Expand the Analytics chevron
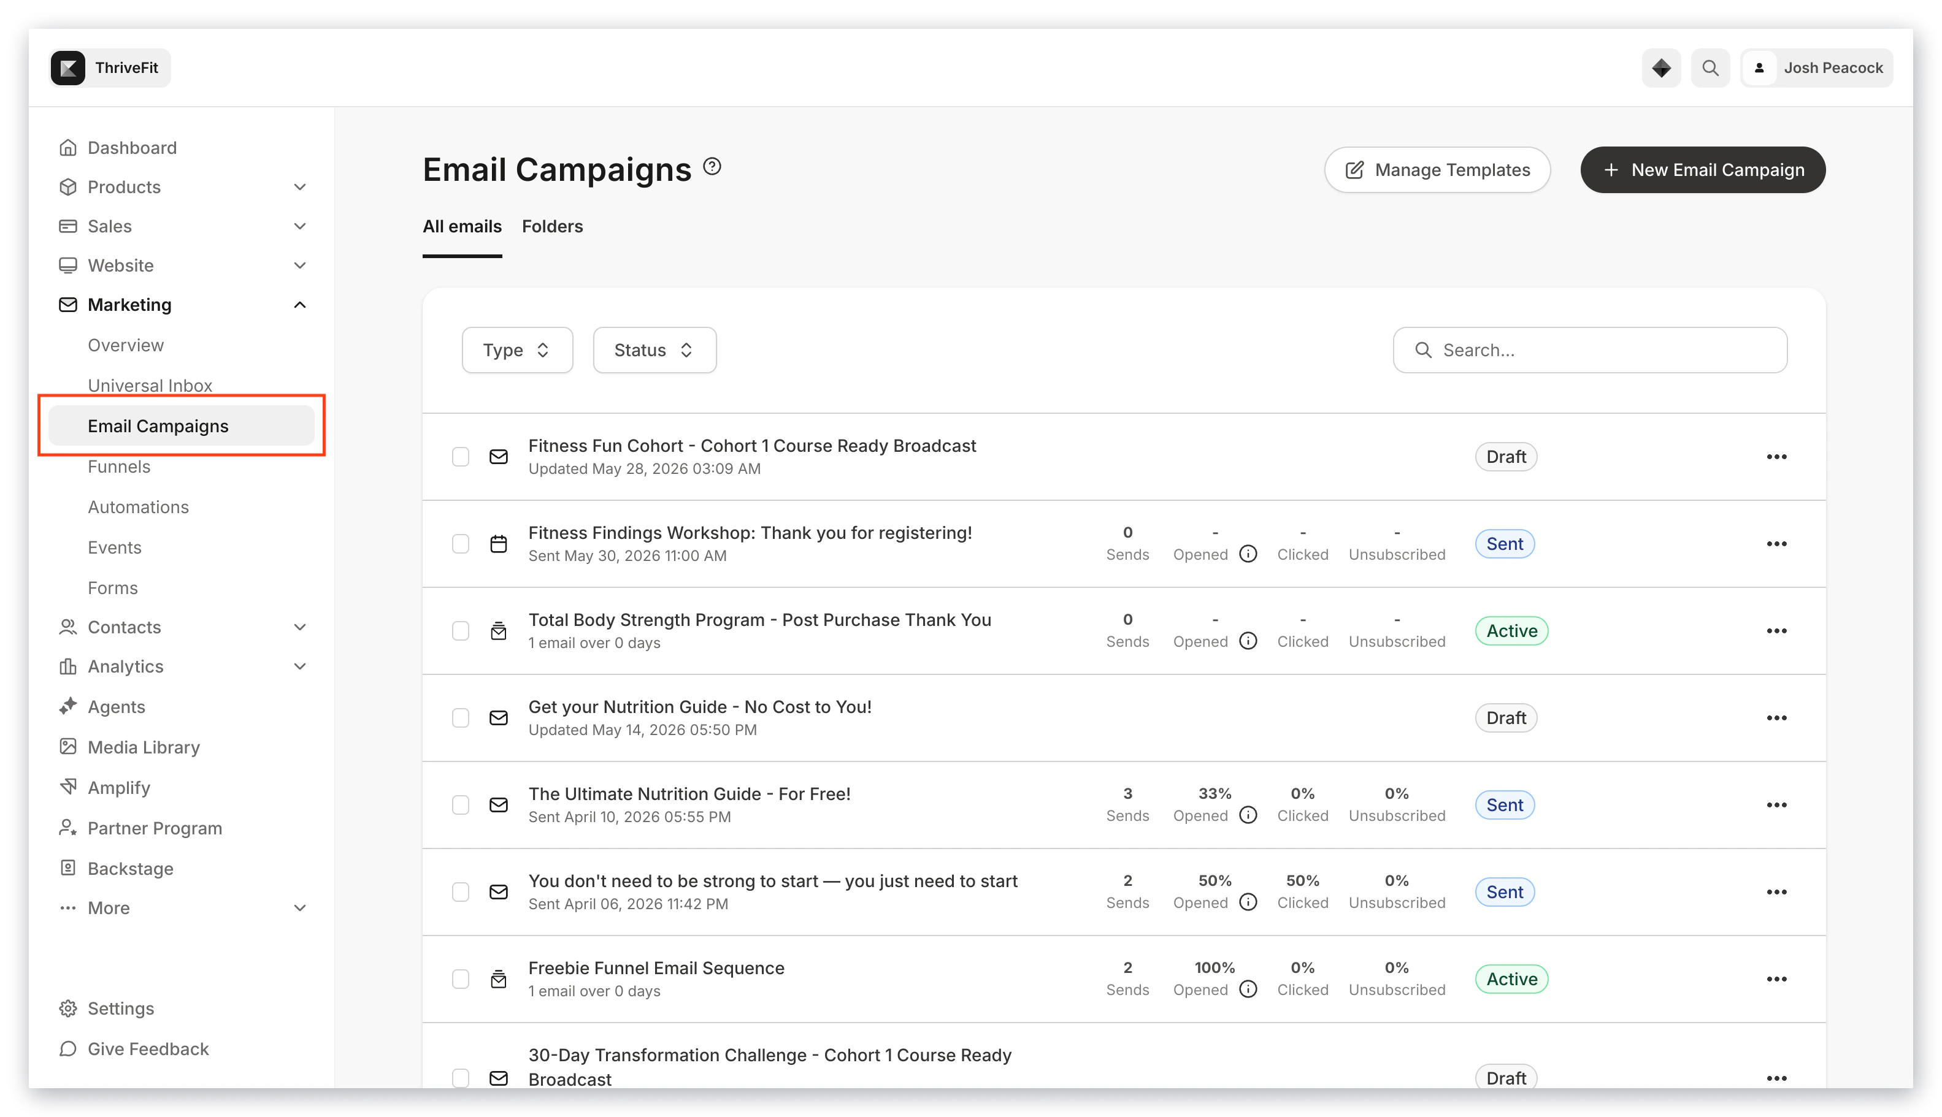 [x=300, y=666]
